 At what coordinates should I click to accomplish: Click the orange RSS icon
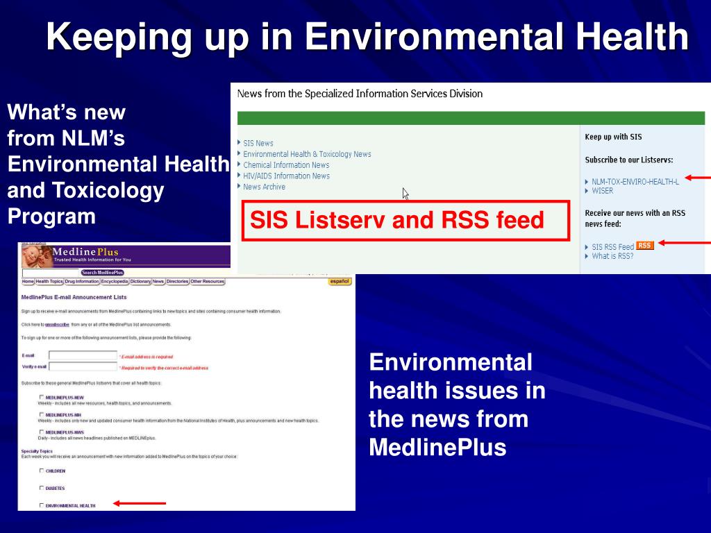(645, 245)
